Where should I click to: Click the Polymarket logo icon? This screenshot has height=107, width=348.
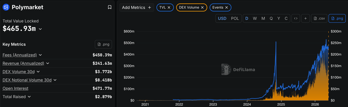(x=6, y=7)
